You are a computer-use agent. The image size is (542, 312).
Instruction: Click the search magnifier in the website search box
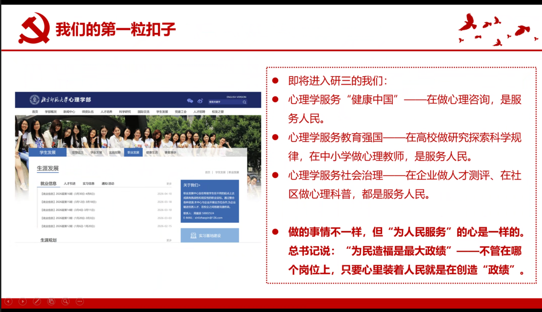coord(244,102)
